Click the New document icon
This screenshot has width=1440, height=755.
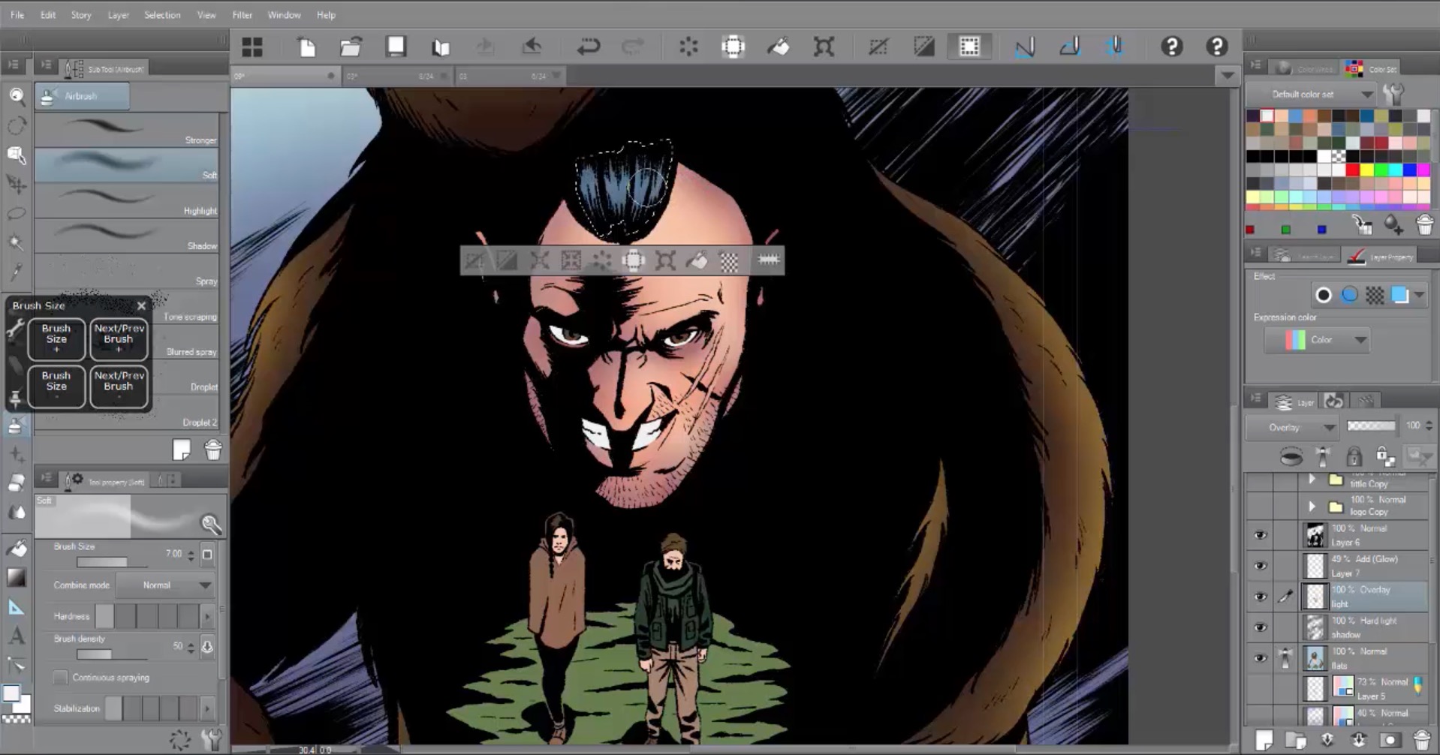pyautogui.click(x=306, y=47)
